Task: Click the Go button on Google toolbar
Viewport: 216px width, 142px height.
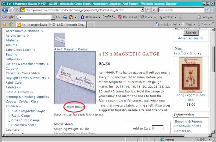Action: point(58,17)
